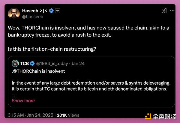
Task: Click the blue verified badge beside Haseeb
Action: [51, 11]
